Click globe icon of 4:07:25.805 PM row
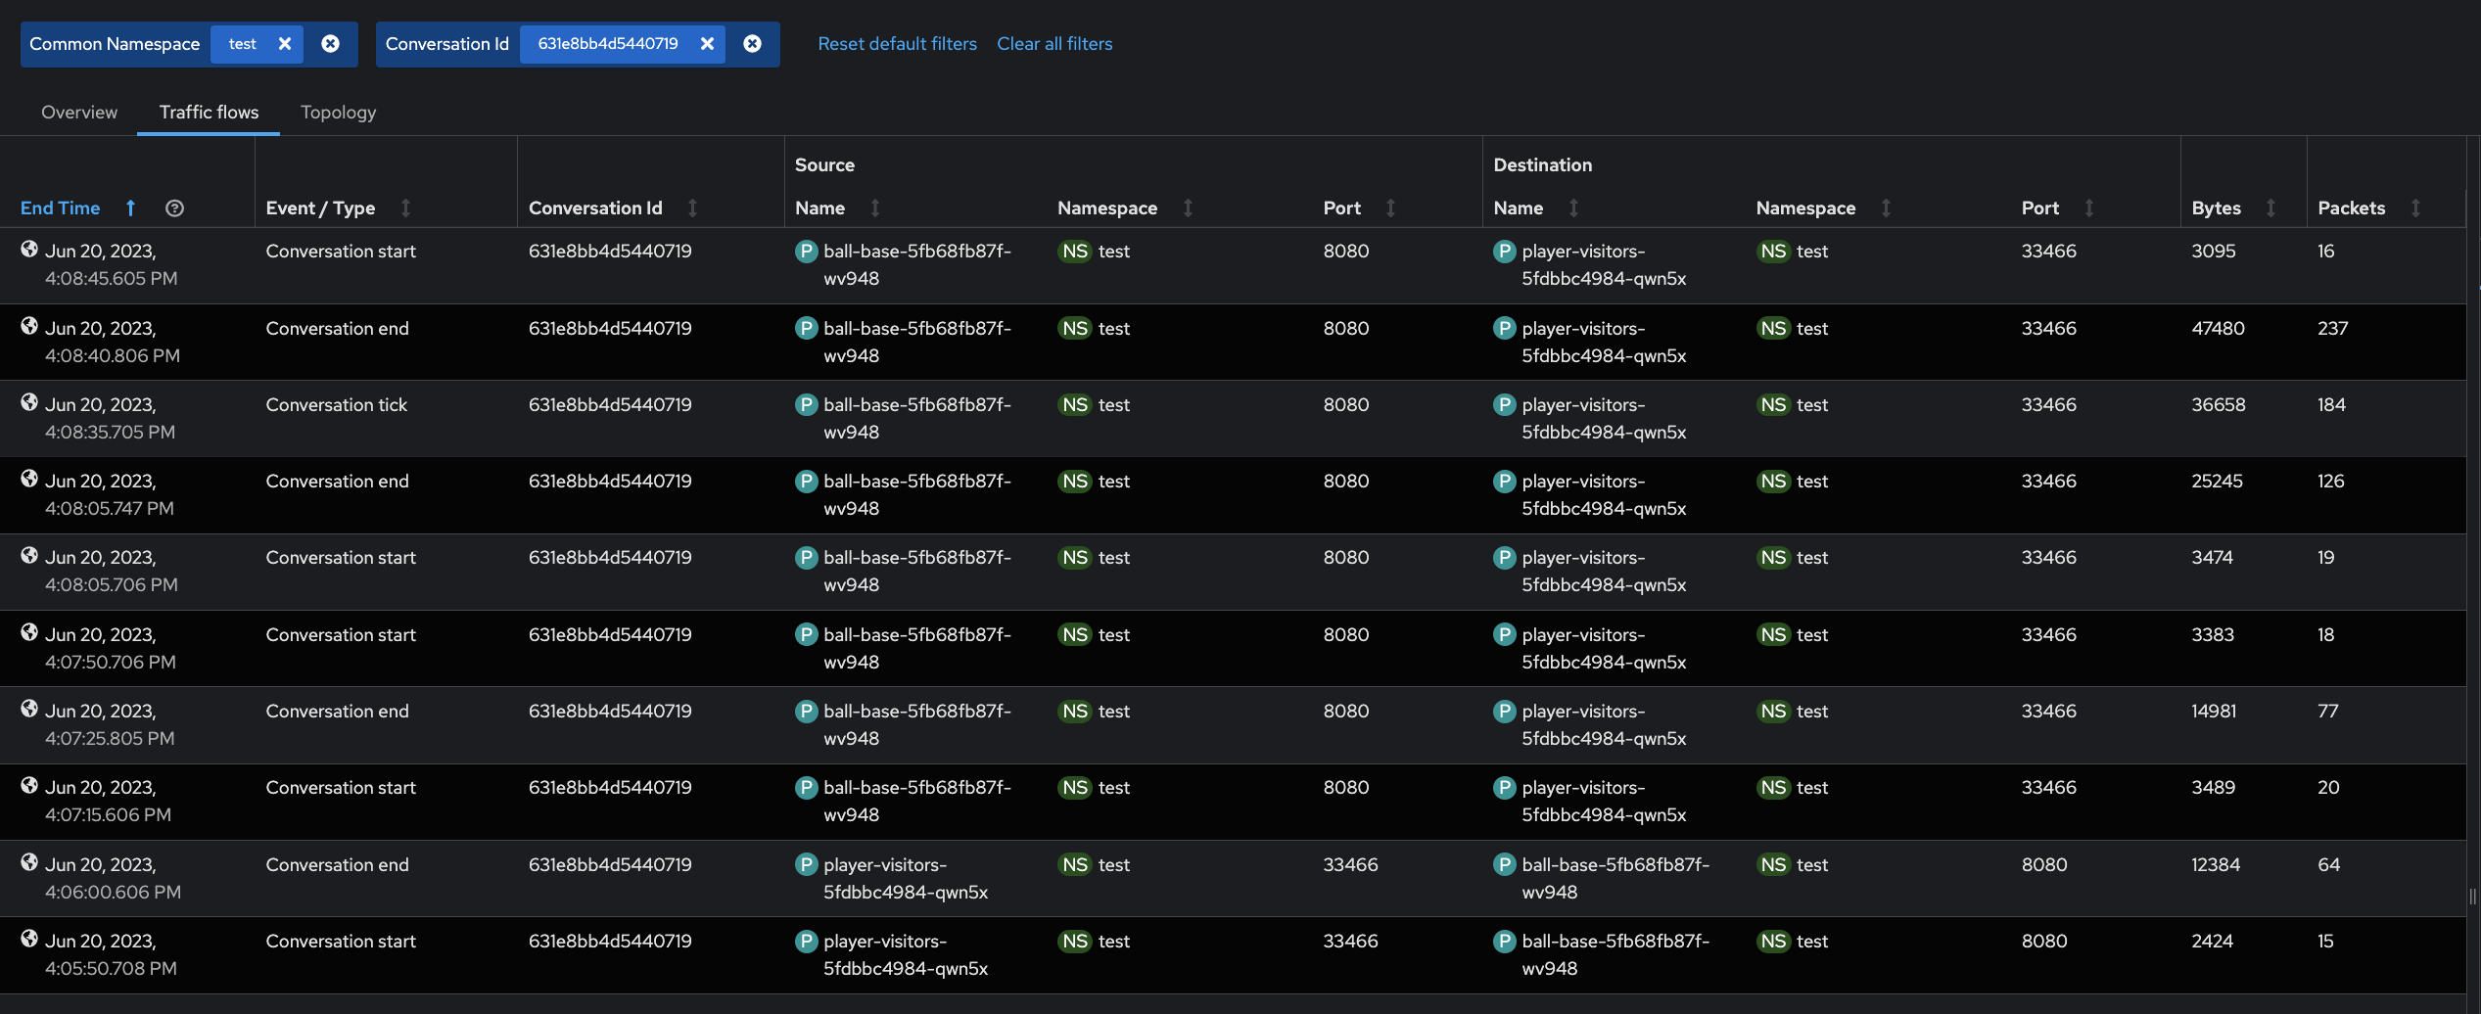The image size is (2481, 1014). (x=29, y=709)
